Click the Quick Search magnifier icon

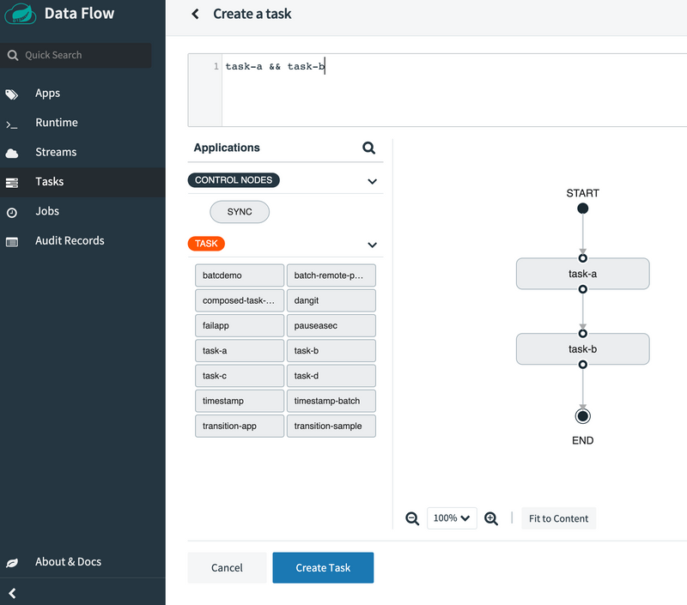pyautogui.click(x=13, y=55)
